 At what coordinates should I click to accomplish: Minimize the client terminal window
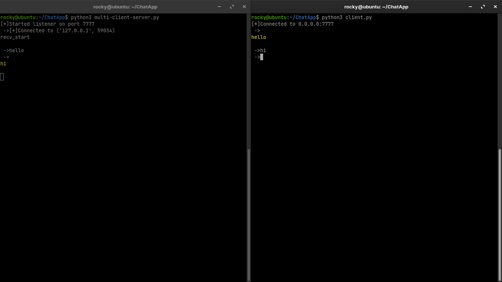(470, 7)
